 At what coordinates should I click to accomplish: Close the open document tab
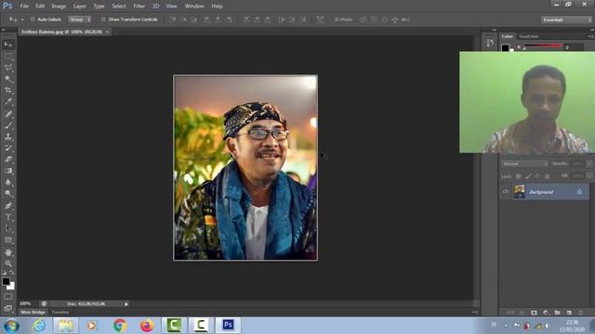[108, 32]
